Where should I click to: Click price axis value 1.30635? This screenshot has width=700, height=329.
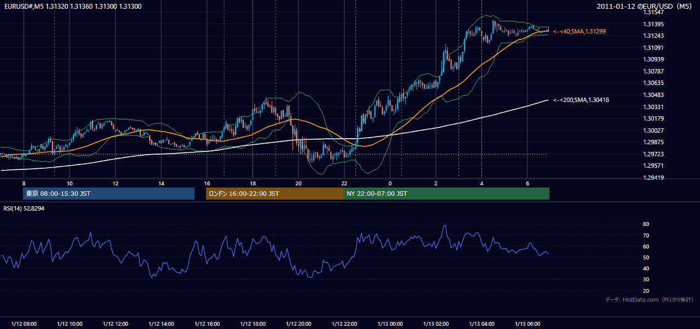653,83
